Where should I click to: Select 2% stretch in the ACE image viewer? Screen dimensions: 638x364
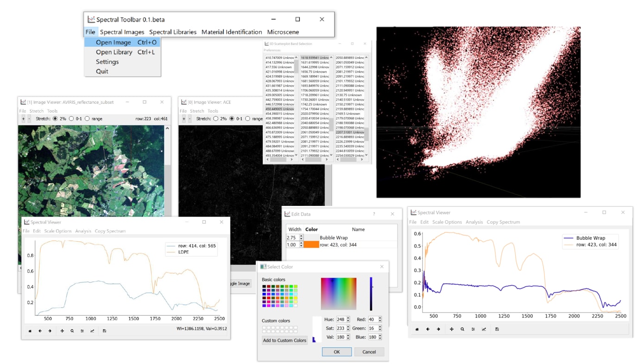216,119
